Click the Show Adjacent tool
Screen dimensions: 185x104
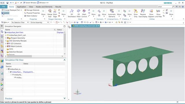pos(151,13)
